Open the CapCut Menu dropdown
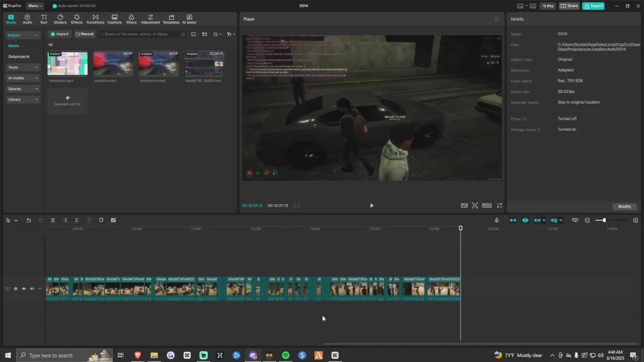The width and height of the screenshot is (644, 362). click(35, 6)
